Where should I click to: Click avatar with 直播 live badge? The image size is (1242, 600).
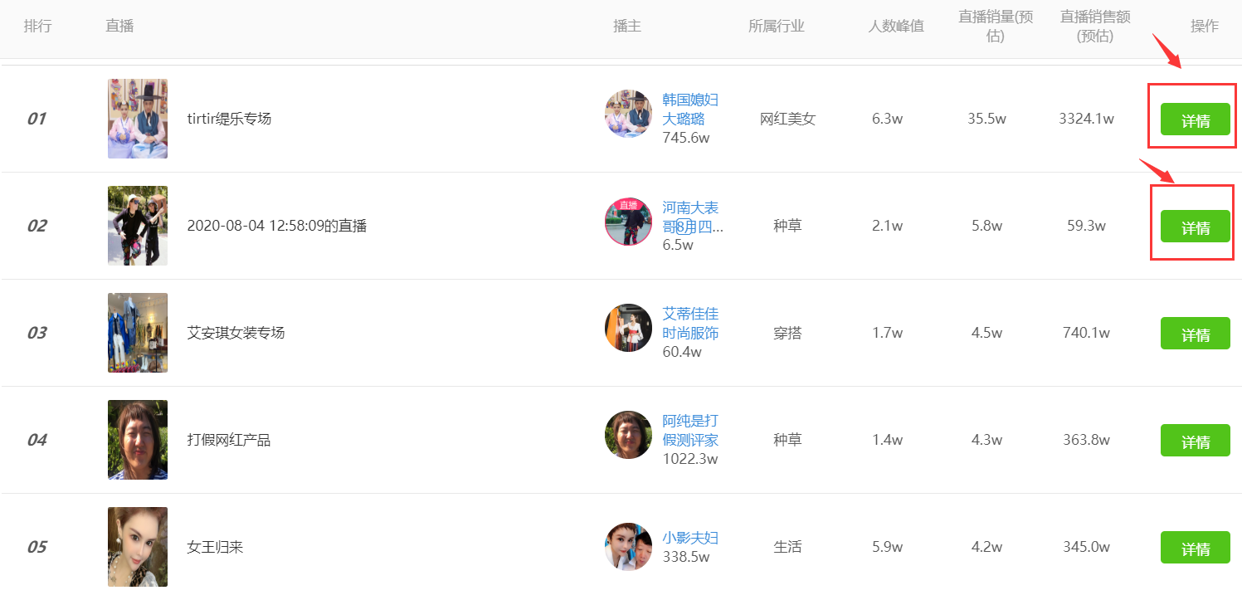628,222
